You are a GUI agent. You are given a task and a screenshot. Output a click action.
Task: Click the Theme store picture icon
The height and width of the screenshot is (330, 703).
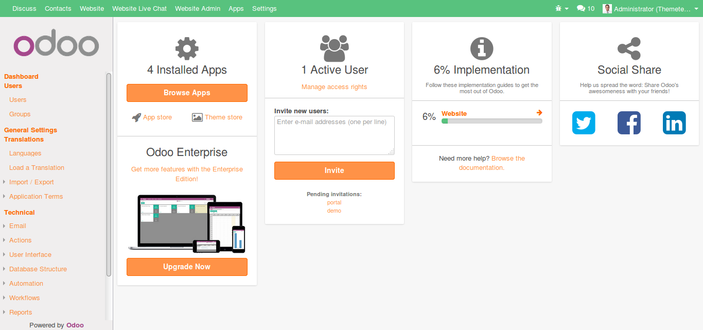197,117
